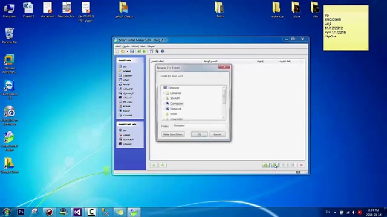Select the first عام item in installer sidebar
387x217 pixels.
[x=123, y=66]
